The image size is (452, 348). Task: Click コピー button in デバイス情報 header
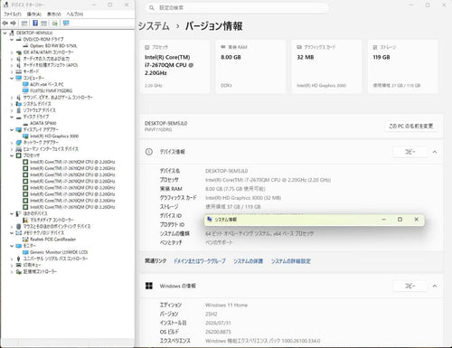(410, 152)
